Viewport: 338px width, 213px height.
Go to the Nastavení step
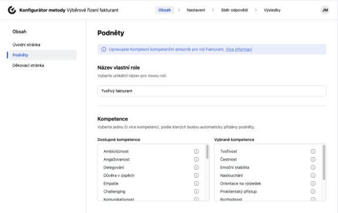point(196,10)
